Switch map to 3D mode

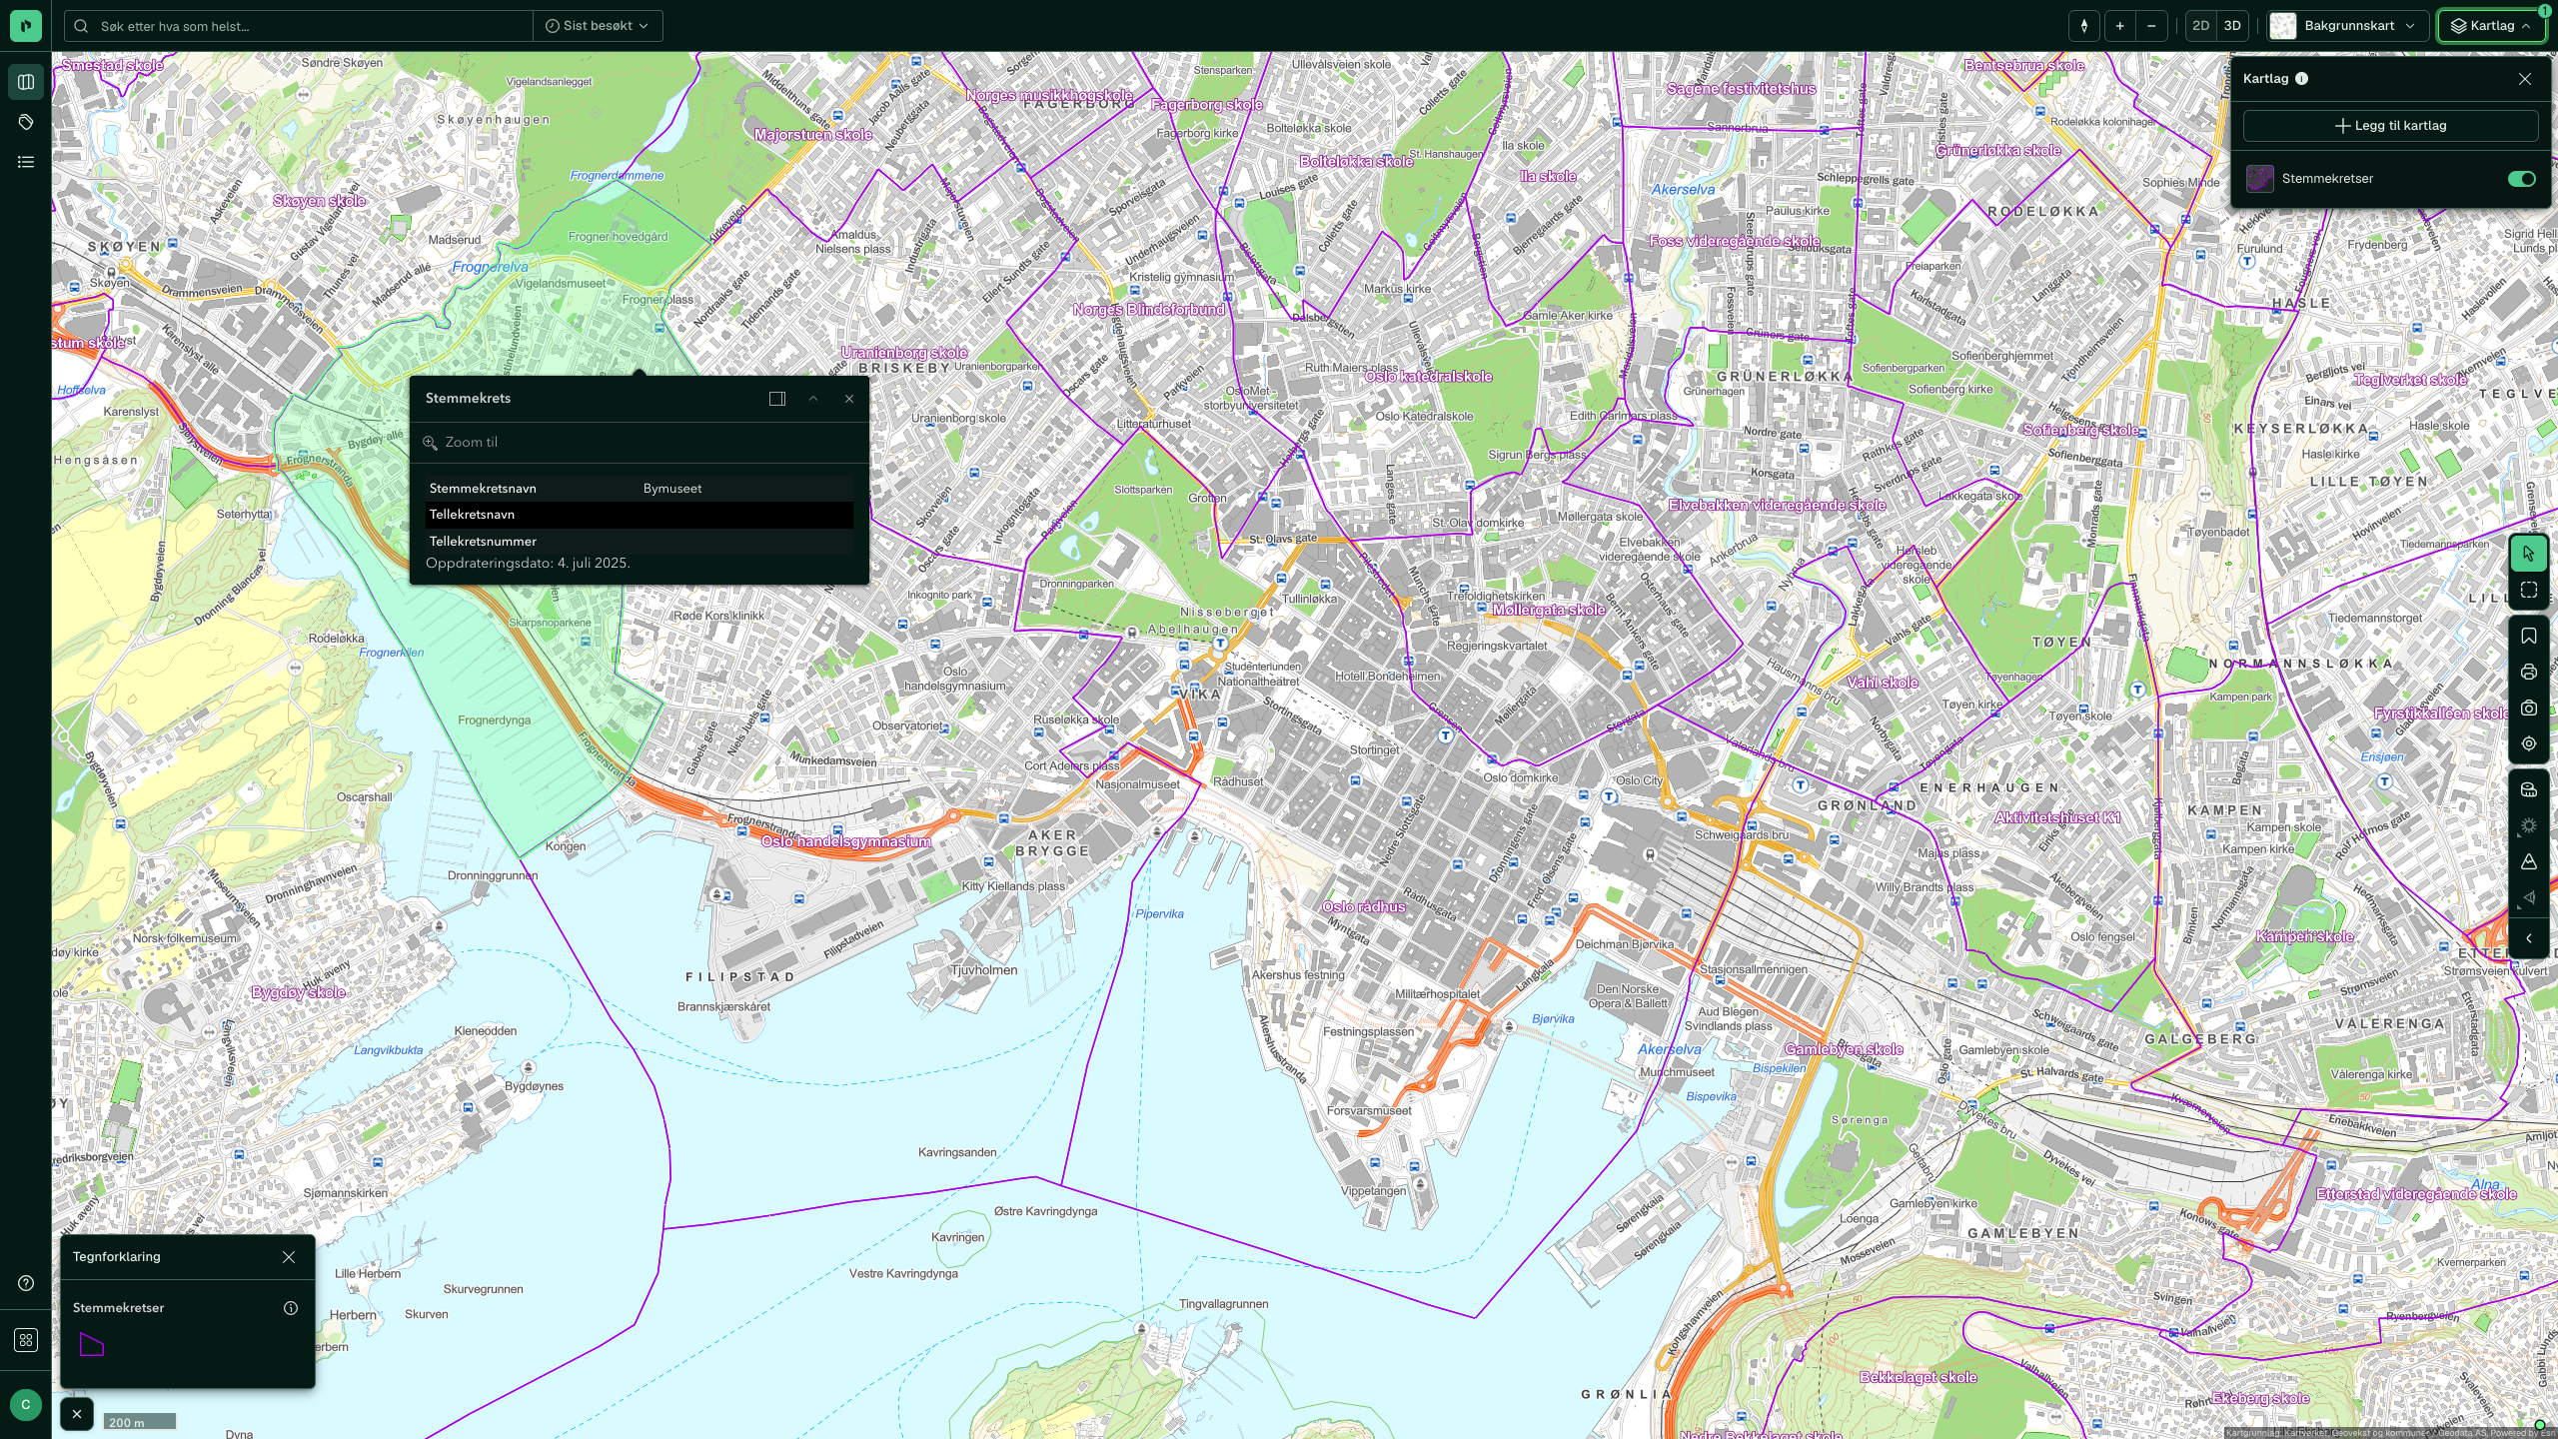(2232, 26)
